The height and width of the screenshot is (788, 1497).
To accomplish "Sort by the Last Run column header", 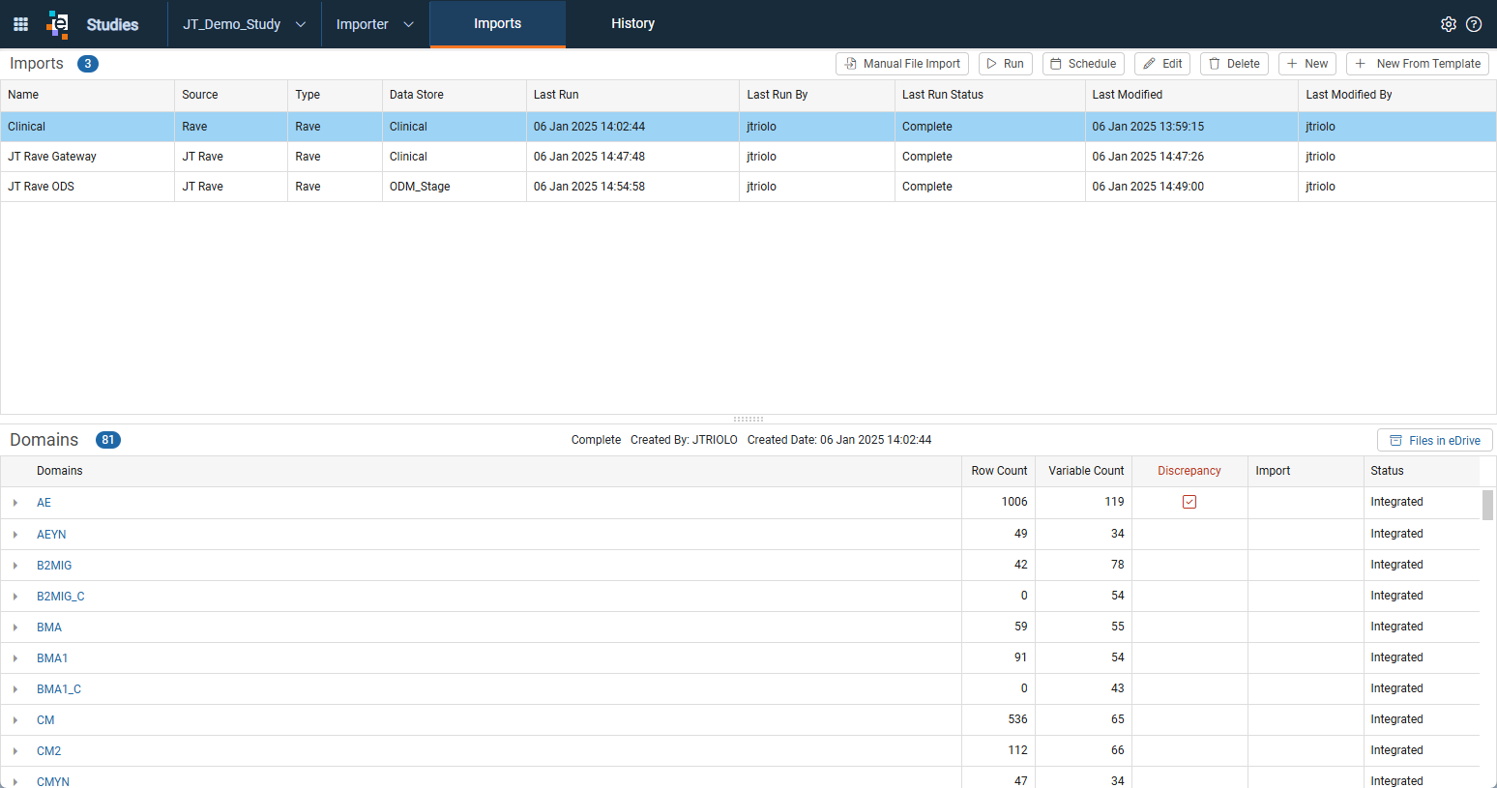I will (x=632, y=95).
